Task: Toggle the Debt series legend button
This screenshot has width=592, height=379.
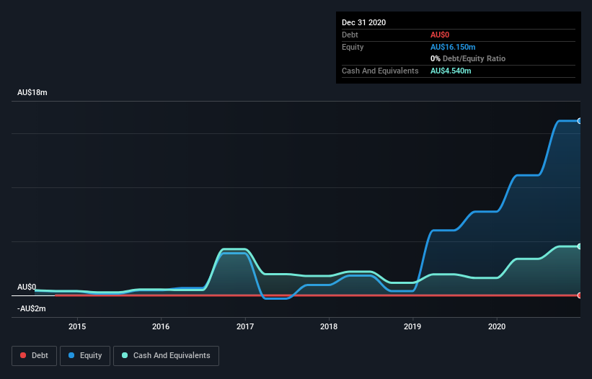Action: click(34, 356)
